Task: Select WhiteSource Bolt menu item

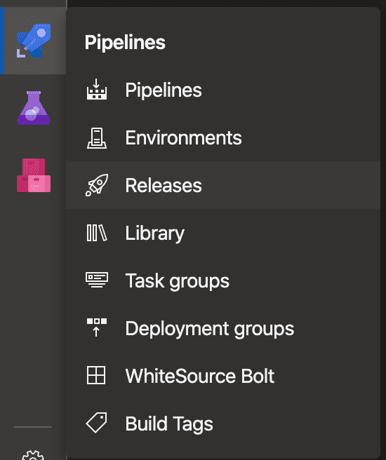Action: click(223, 376)
